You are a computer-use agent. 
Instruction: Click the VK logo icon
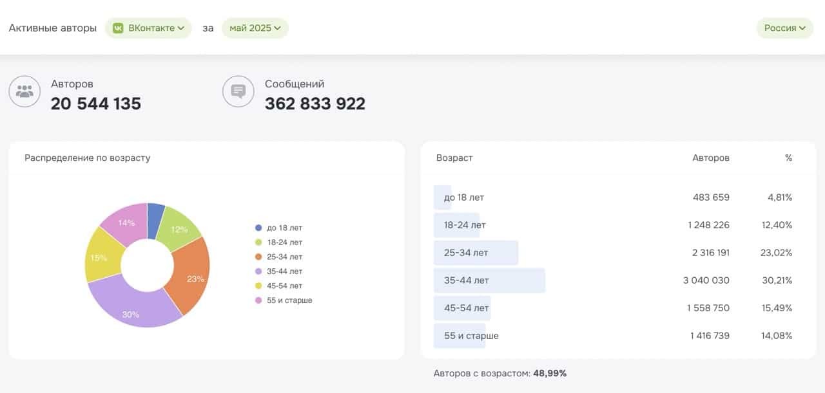(119, 28)
